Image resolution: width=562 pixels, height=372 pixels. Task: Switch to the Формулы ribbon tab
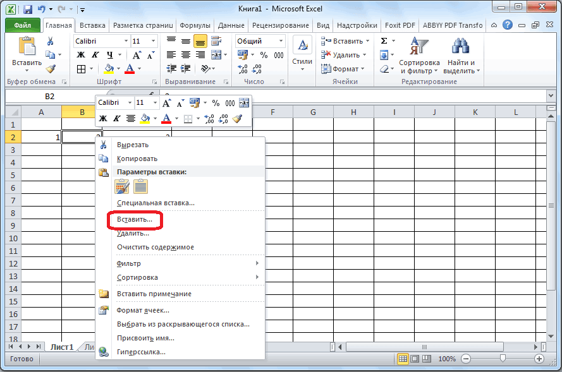pos(195,26)
